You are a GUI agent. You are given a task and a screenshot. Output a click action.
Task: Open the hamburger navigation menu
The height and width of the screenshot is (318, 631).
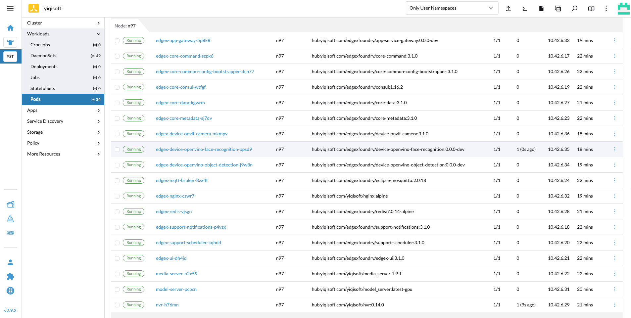(x=10, y=8)
